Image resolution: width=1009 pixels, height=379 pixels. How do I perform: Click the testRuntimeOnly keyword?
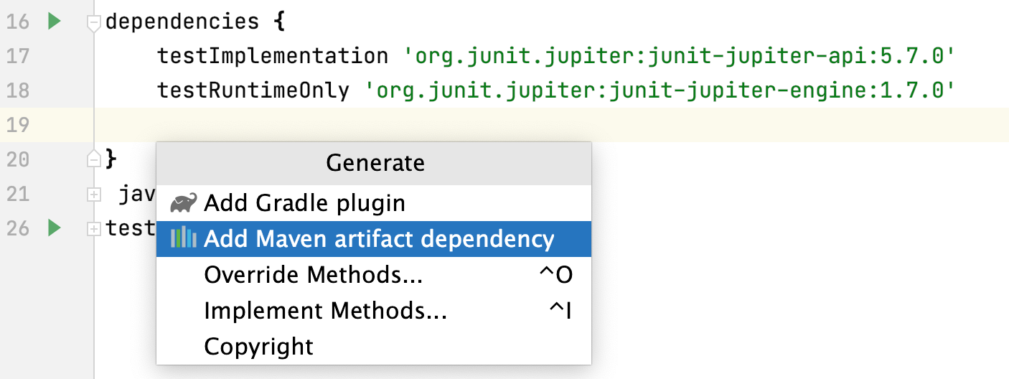(253, 90)
